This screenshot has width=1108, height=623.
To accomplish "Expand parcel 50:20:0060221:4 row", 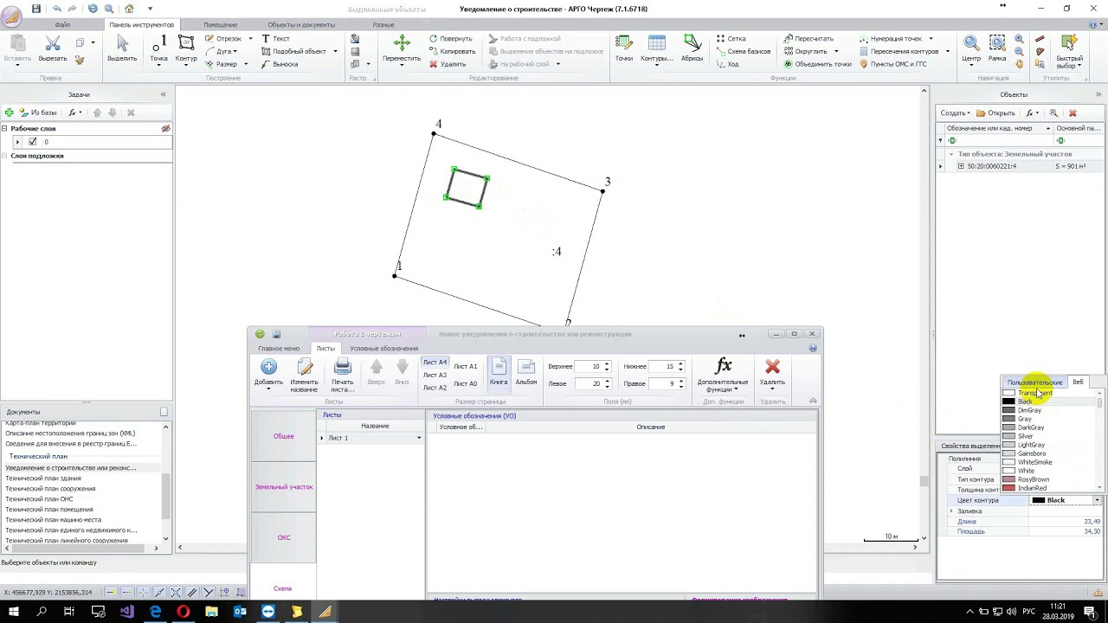I will (x=960, y=166).
